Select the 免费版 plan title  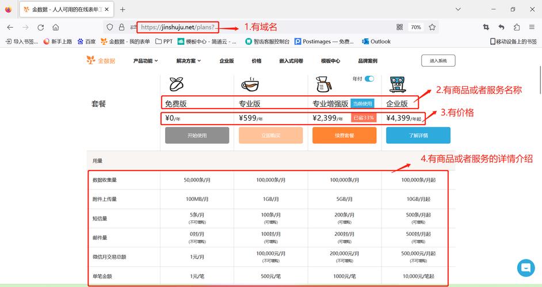click(x=175, y=103)
